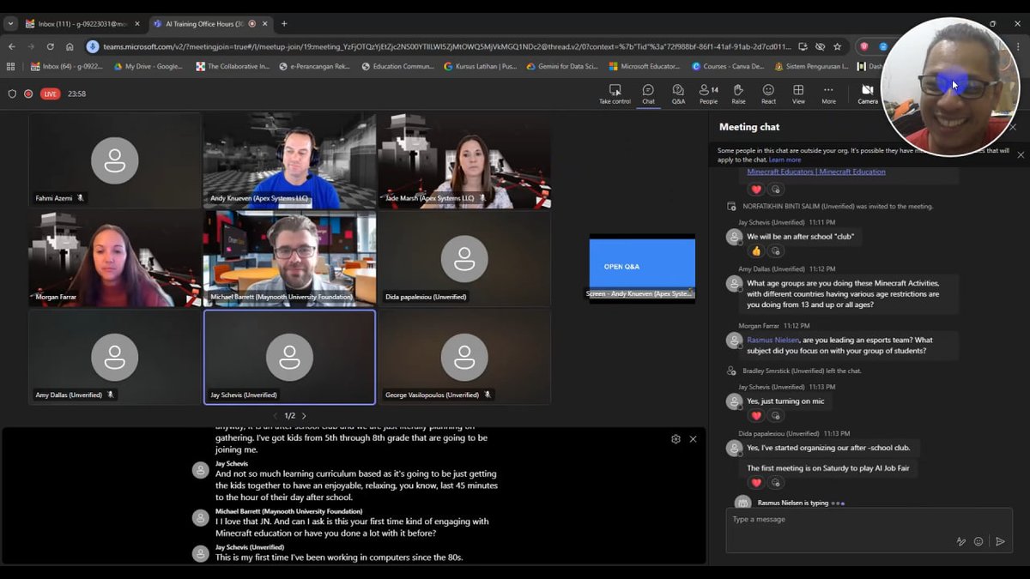Open the My Drive - Google bookmark
Viewport: 1030px width, 579px height.
coord(147,66)
